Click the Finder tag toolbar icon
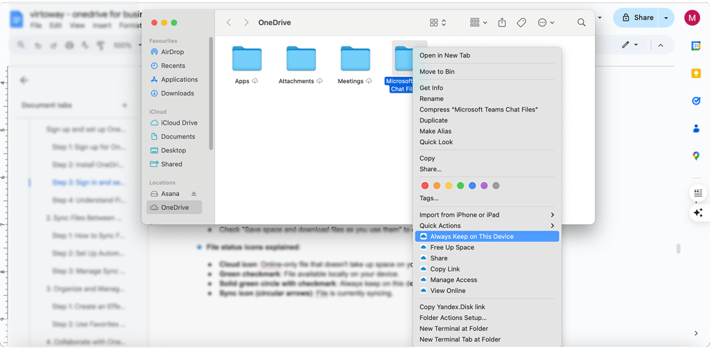 tap(521, 23)
